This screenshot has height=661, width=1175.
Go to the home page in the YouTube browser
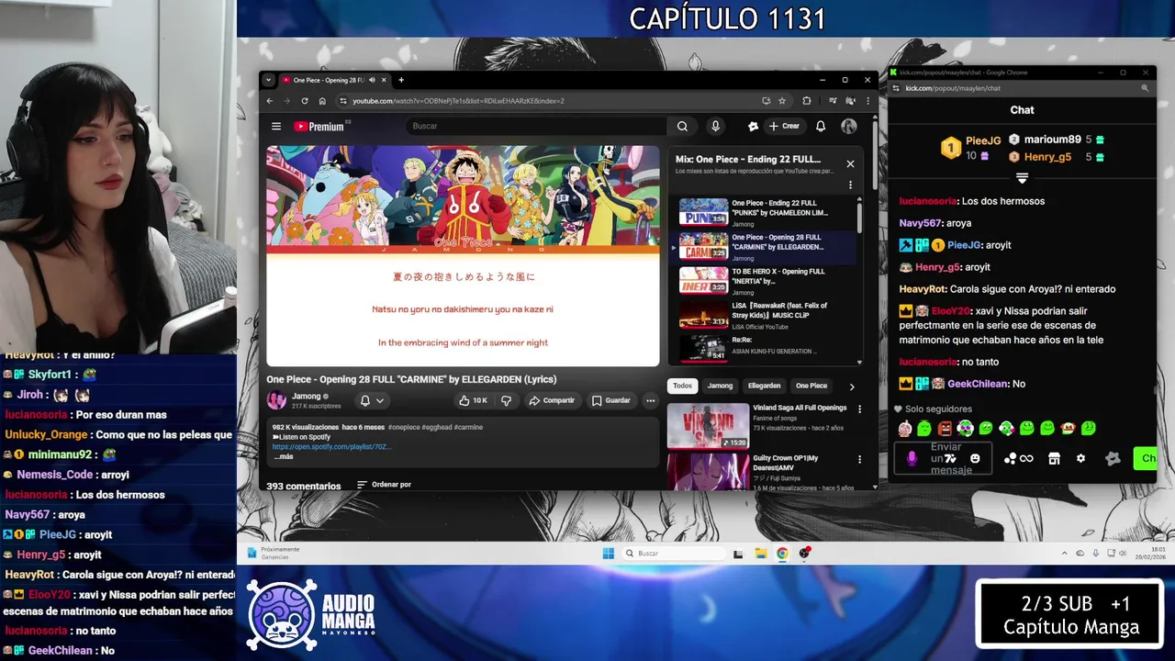tap(322, 101)
